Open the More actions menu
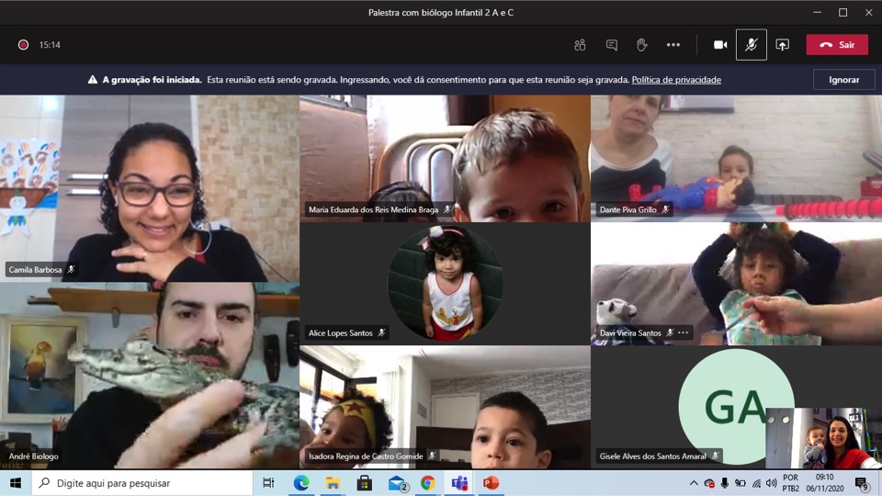This screenshot has height=496, width=882. coord(673,45)
